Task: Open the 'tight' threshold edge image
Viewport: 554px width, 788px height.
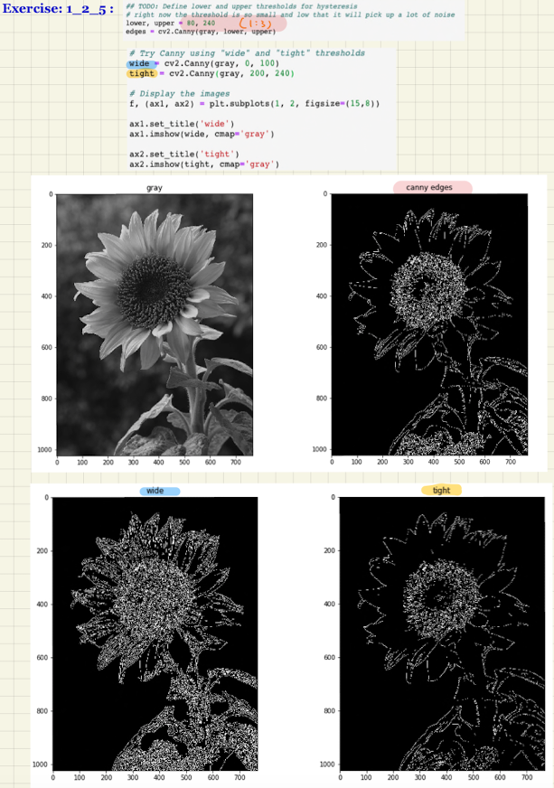Action: 442,633
